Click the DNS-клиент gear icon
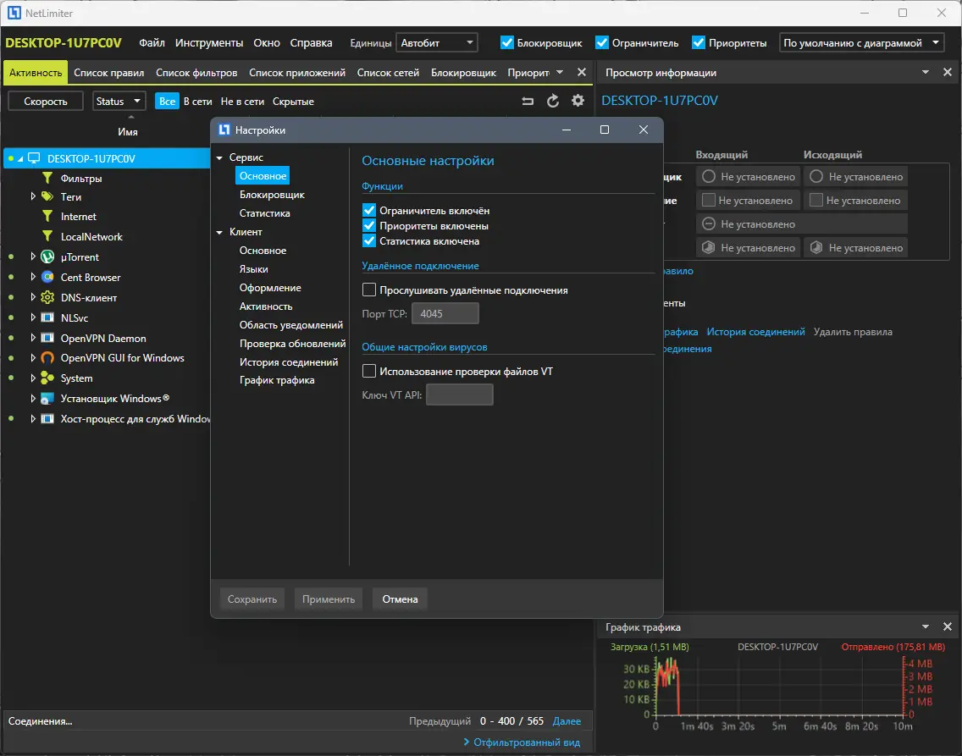 coord(47,298)
